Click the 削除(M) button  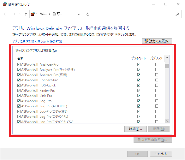coord(159,129)
